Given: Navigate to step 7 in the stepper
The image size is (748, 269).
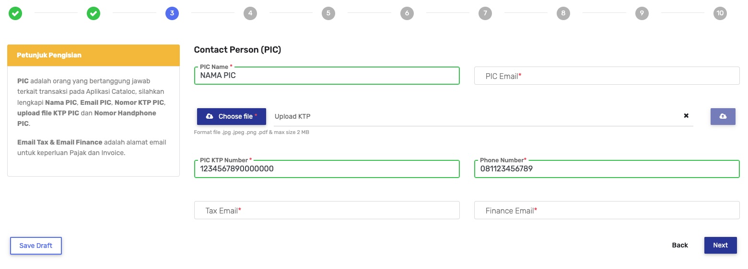Looking at the screenshot, I should (485, 13).
